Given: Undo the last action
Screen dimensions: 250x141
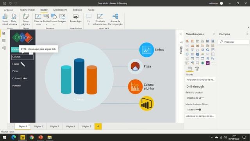Looking at the screenshot, I should (x=10, y=3).
